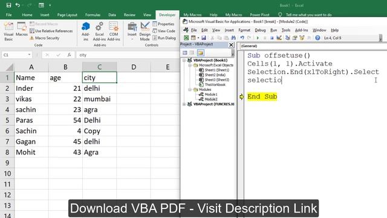Open Properties Window icon in VBA toolbar
Viewport: 387px width, 218px height.
[x=294, y=38]
